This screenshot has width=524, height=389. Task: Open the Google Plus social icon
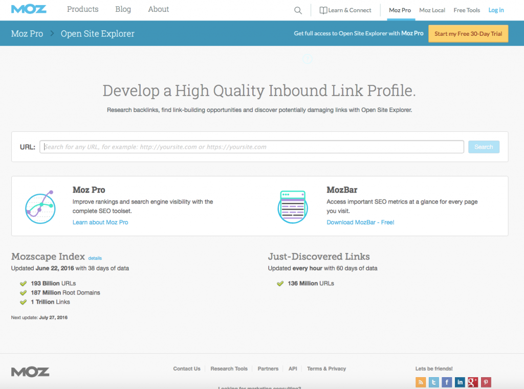click(x=473, y=382)
